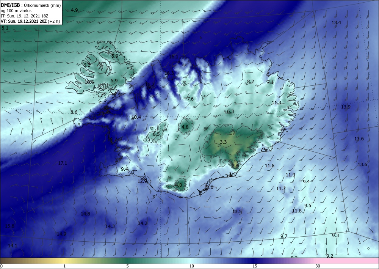Click the value label 3.3 on Vatnajökull
Viewport: 379px width, 269px height.
point(223,142)
